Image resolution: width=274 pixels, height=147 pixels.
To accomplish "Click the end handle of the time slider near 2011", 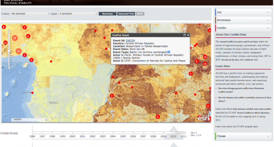I will click(x=184, y=133).
